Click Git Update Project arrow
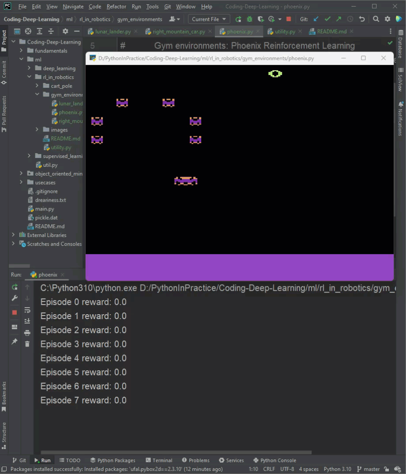This screenshot has width=406, height=474. (316, 19)
